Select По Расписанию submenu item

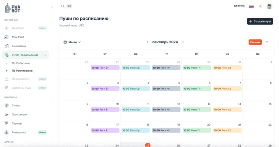pyautogui.click(x=22, y=71)
